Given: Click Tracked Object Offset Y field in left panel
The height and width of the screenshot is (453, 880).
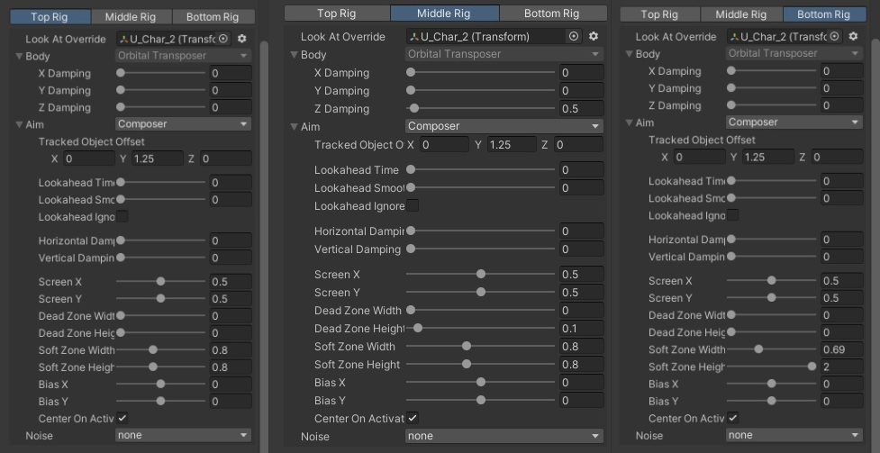Looking at the screenshot, I should [x=157, y=159].
